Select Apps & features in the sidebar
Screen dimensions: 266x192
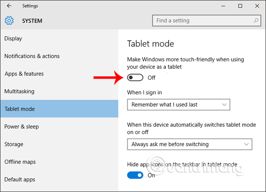[x=59, y=74]
